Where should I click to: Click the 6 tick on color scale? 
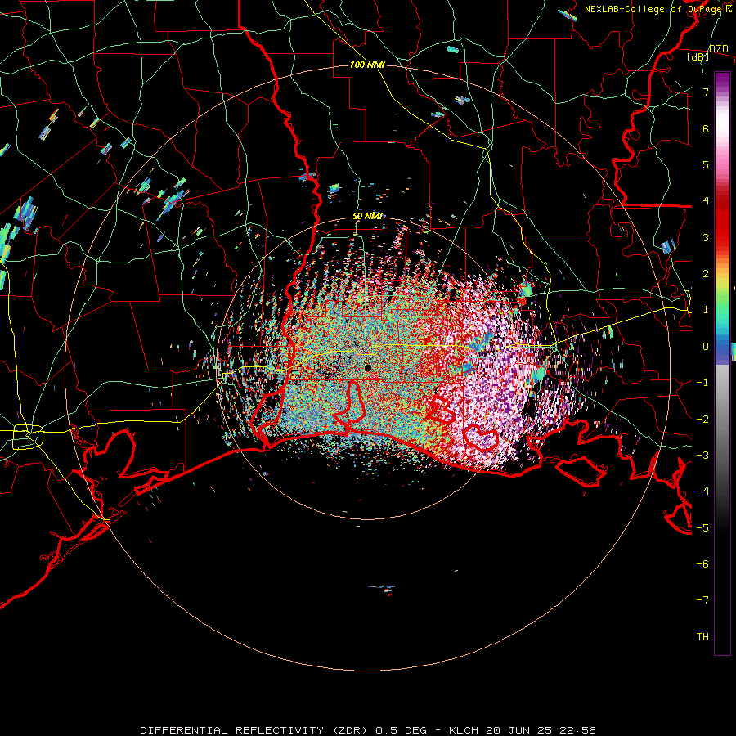pos(706,128)
